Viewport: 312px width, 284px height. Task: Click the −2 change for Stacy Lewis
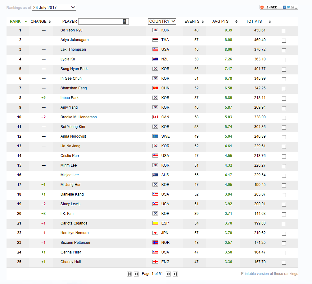point(43,204)
